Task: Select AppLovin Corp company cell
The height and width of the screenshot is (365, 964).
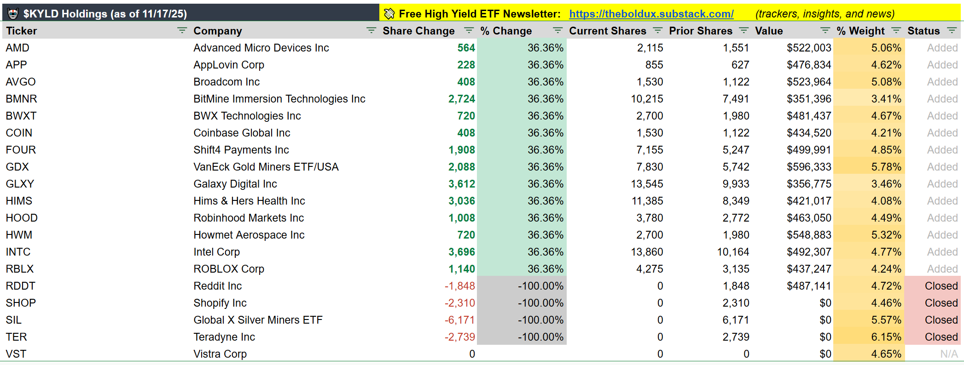Action: [x=285, y=65]
